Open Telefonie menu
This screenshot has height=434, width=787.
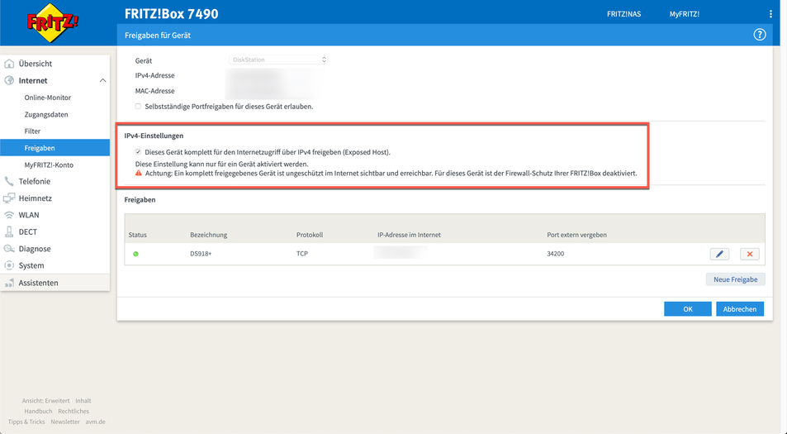coord(34,181)
